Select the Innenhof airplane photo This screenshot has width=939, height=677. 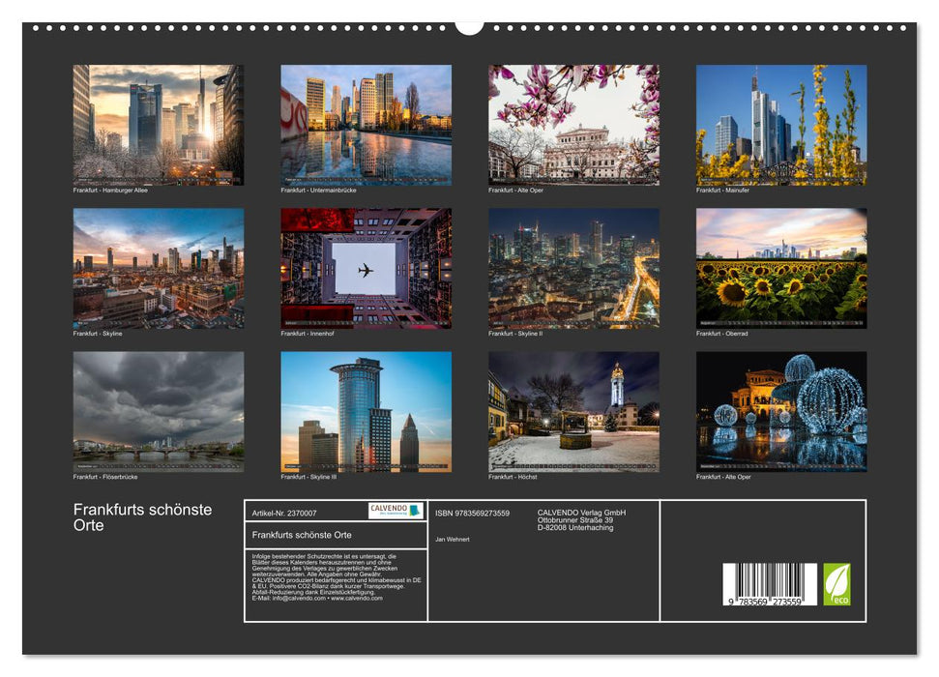[x=366, y=268]
